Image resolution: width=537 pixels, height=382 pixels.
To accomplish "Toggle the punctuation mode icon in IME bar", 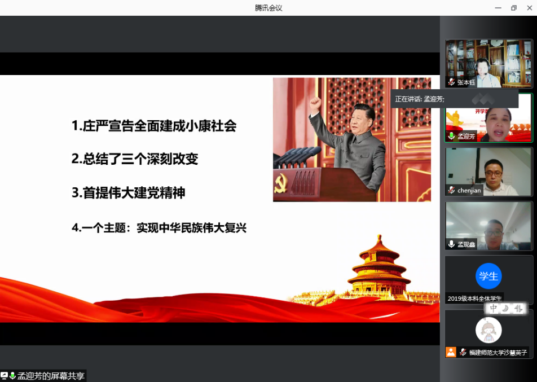I will tap(518, 309).
